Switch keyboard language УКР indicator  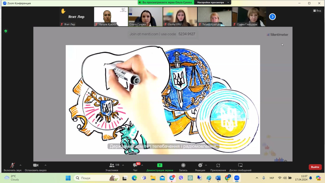[x=272, y=178]
